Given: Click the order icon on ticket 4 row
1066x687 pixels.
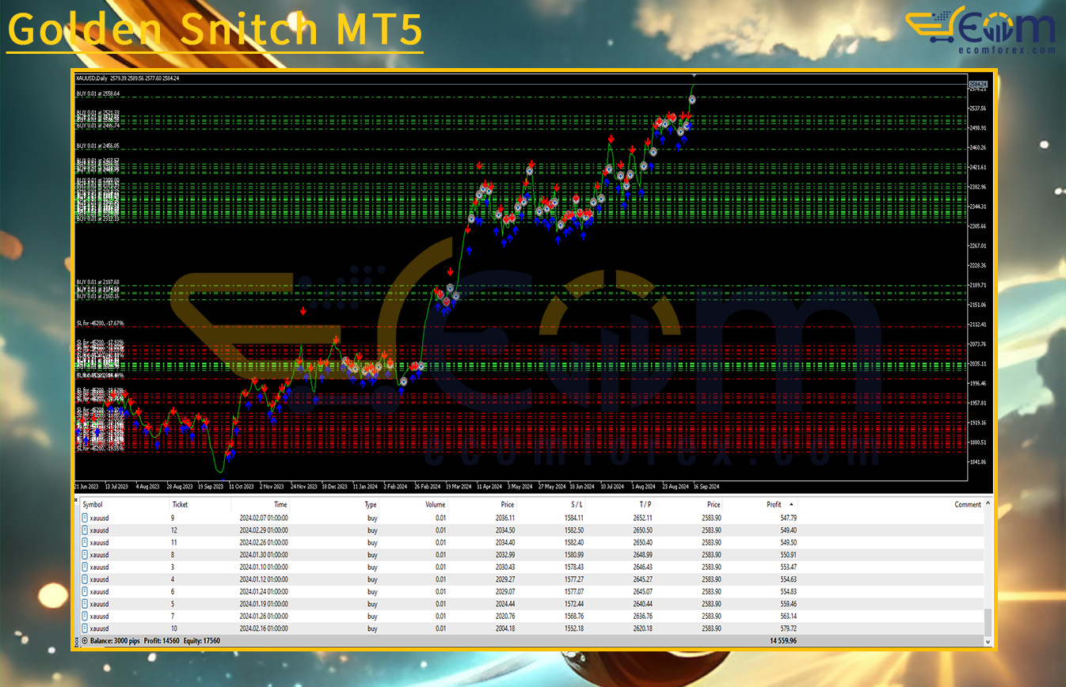Looking at the screenshot, I should point(85,579).
